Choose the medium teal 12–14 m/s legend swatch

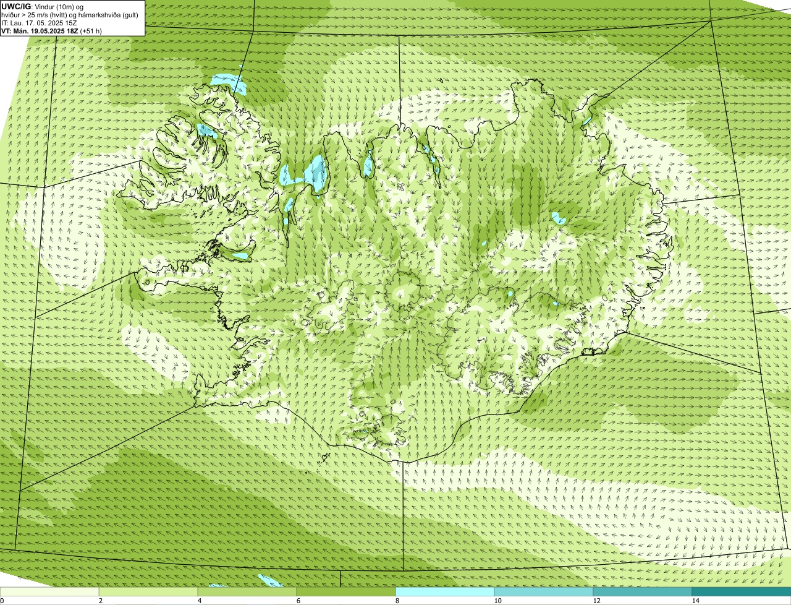coord(643,592)
